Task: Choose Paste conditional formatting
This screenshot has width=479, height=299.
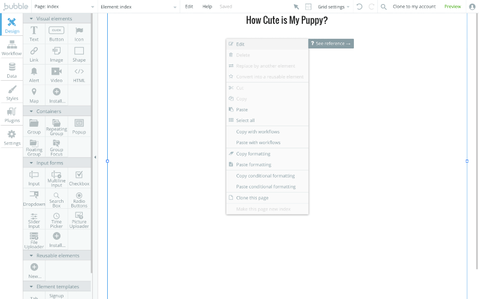Action: pos(267,187)
